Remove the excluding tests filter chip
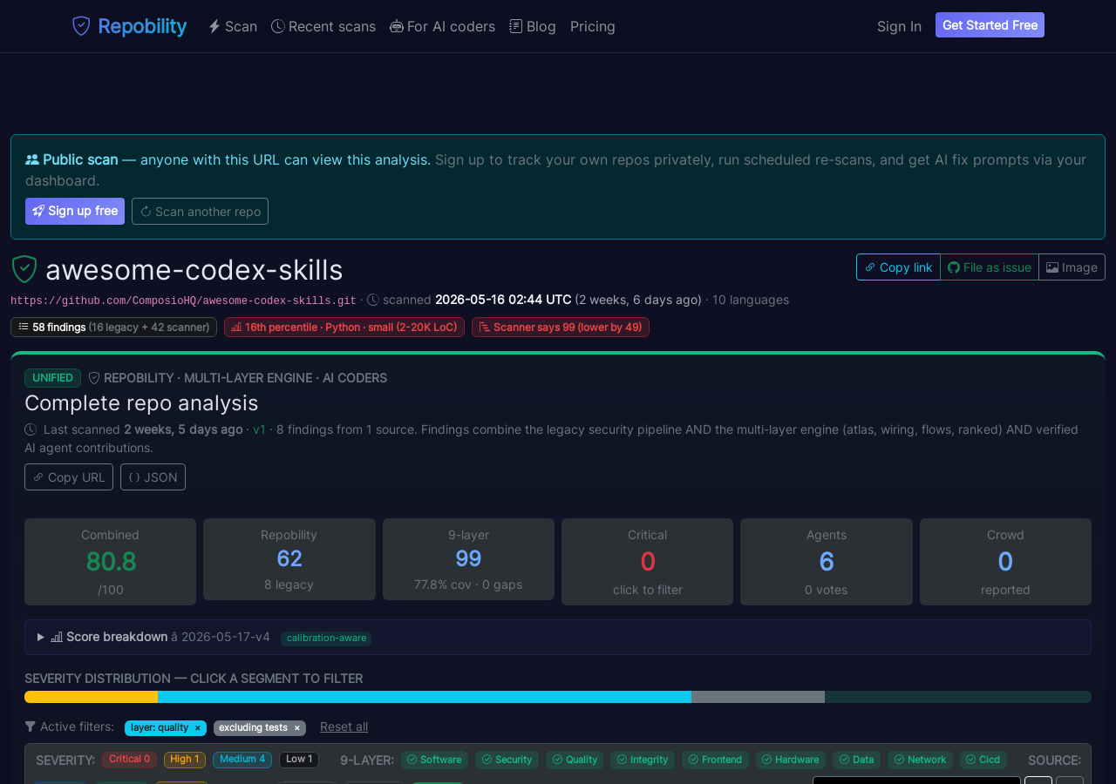The image size is (1116, 784). click(x=296, y=728)
